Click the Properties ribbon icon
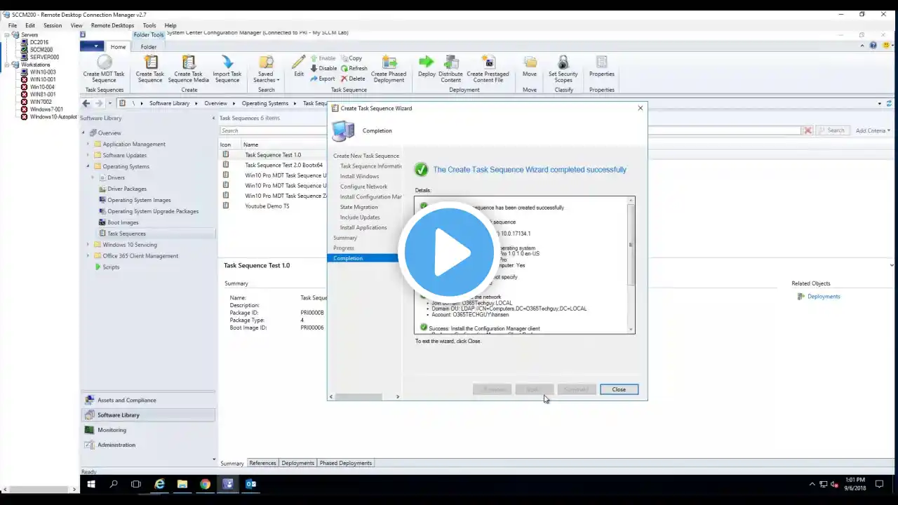 (601, 62)
